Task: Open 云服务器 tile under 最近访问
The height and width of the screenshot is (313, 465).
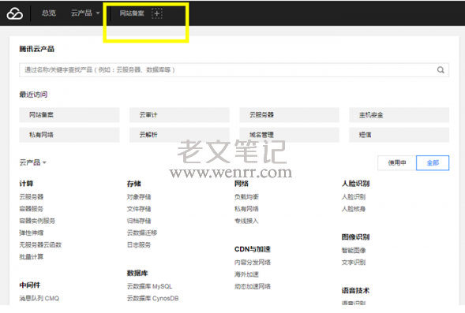Action: tap(290, 115)
